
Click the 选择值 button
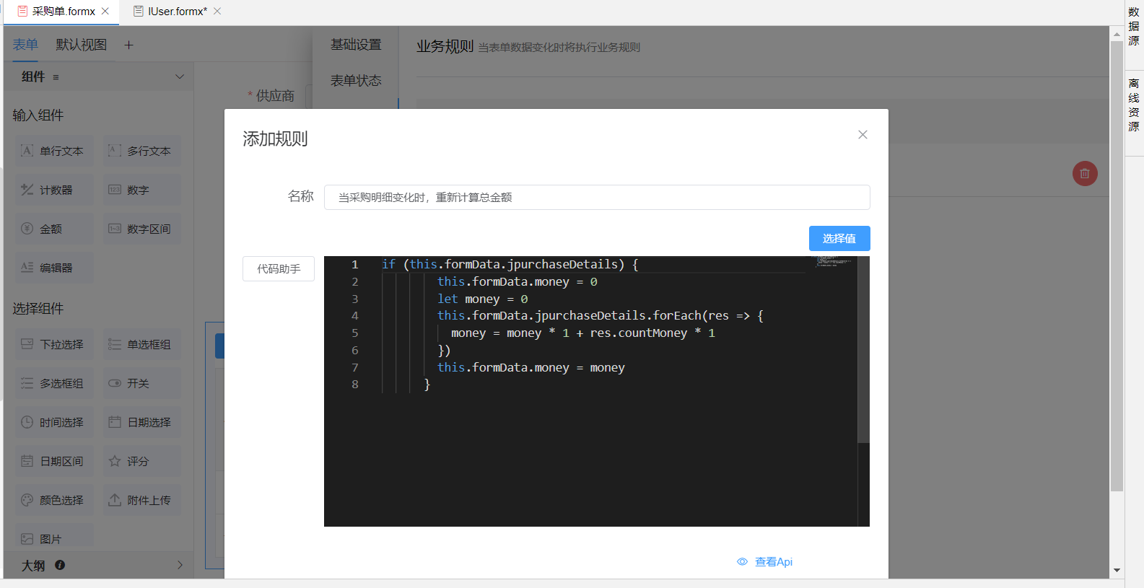point(839,239)
